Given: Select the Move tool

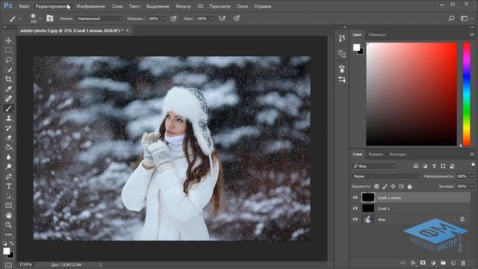Looking at the screenshot, I should point(8,40).
